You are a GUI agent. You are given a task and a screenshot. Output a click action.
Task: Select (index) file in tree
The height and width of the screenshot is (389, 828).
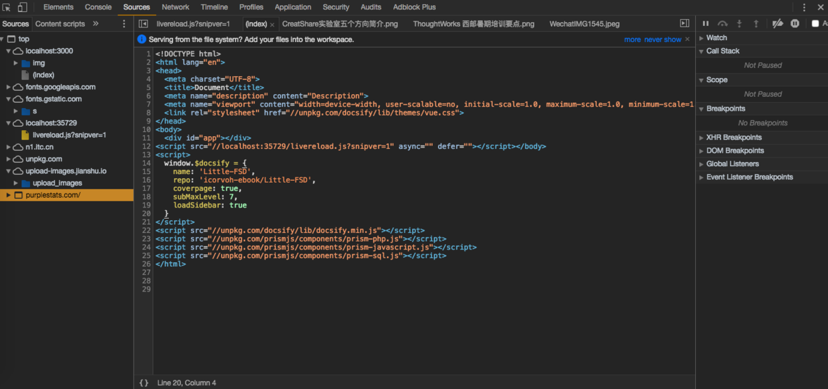(x=43, y=75)
